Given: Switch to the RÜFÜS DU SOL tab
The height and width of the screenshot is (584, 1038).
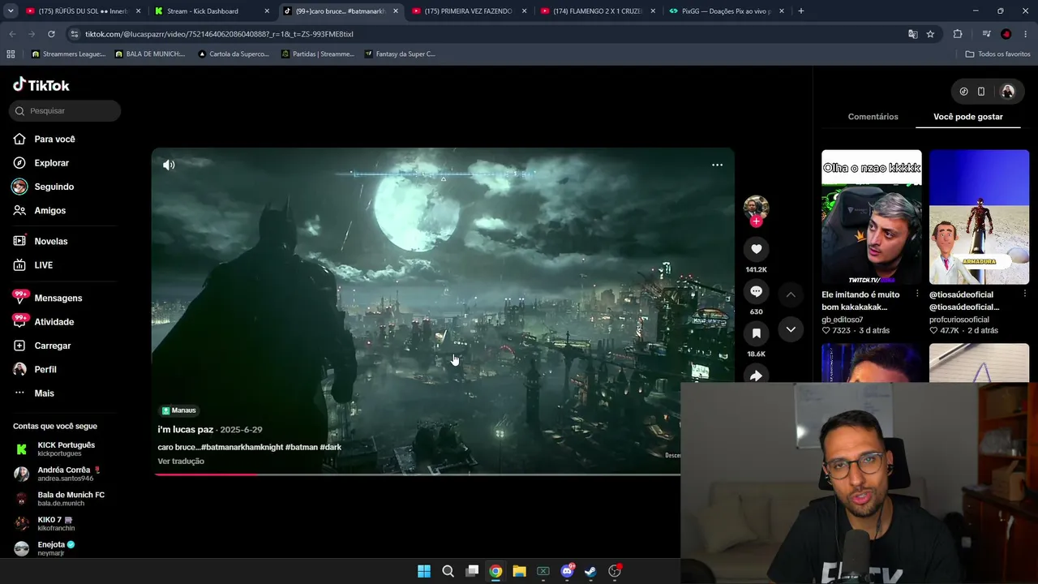Looking at the screenshot, I should (x=84, y=11).
